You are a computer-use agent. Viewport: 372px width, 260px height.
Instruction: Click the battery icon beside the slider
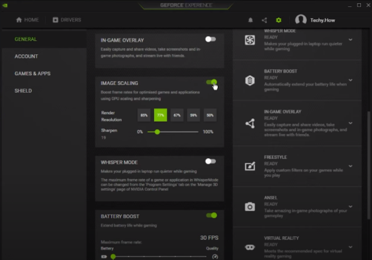coord(104,256)
